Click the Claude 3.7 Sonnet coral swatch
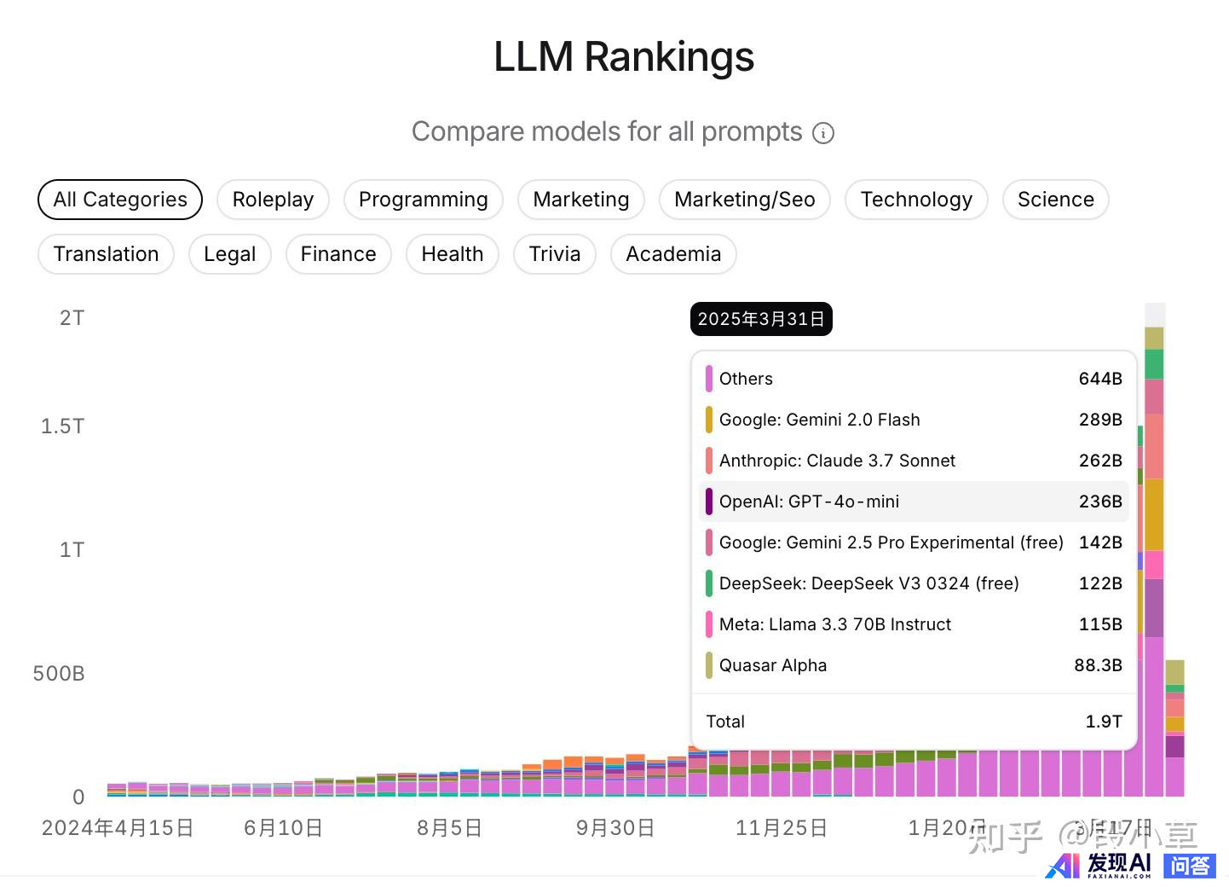The width and height of the screenshot is (1229, 887). (709, 461)
